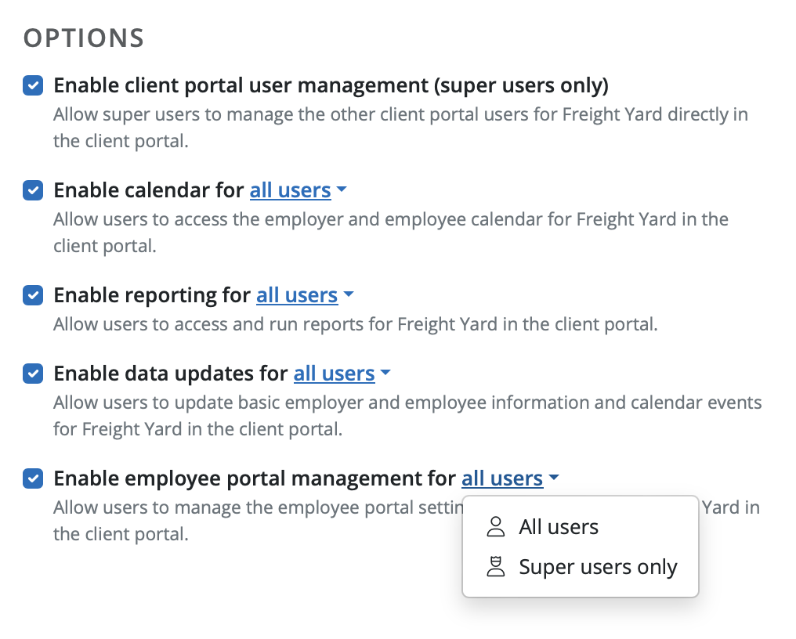This screenshot has height=639, width=796.
Task: Disable the Enable reporting checkbox
Action: tap(33, 295)
